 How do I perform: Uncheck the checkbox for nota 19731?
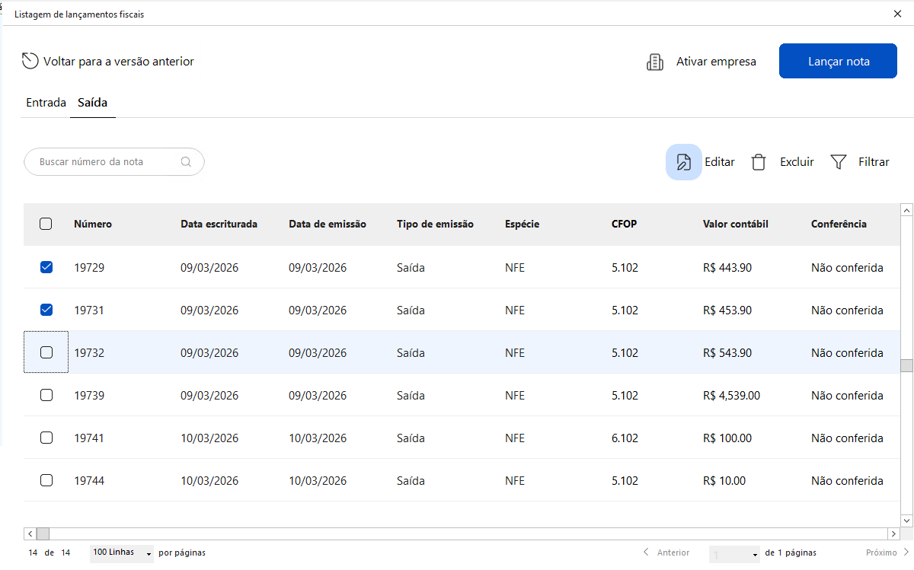[46, 310]
